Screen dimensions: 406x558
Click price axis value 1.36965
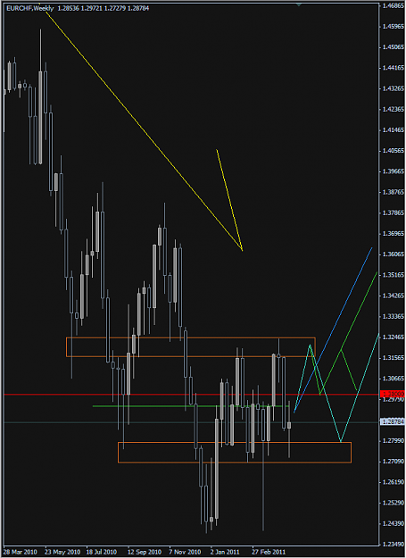(394, 234)
